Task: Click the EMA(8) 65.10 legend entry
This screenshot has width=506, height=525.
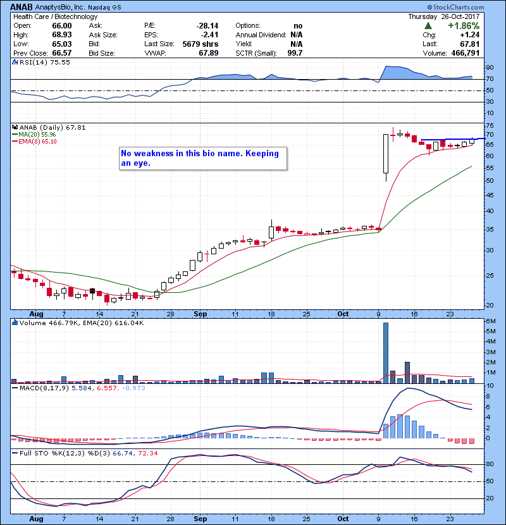Action: (37, 142)
